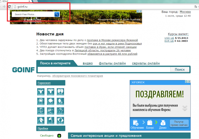Click the Dreamstime search magnifier button
Image resolution: width=199 pixels, height=139 pixels.
[57, 14]
